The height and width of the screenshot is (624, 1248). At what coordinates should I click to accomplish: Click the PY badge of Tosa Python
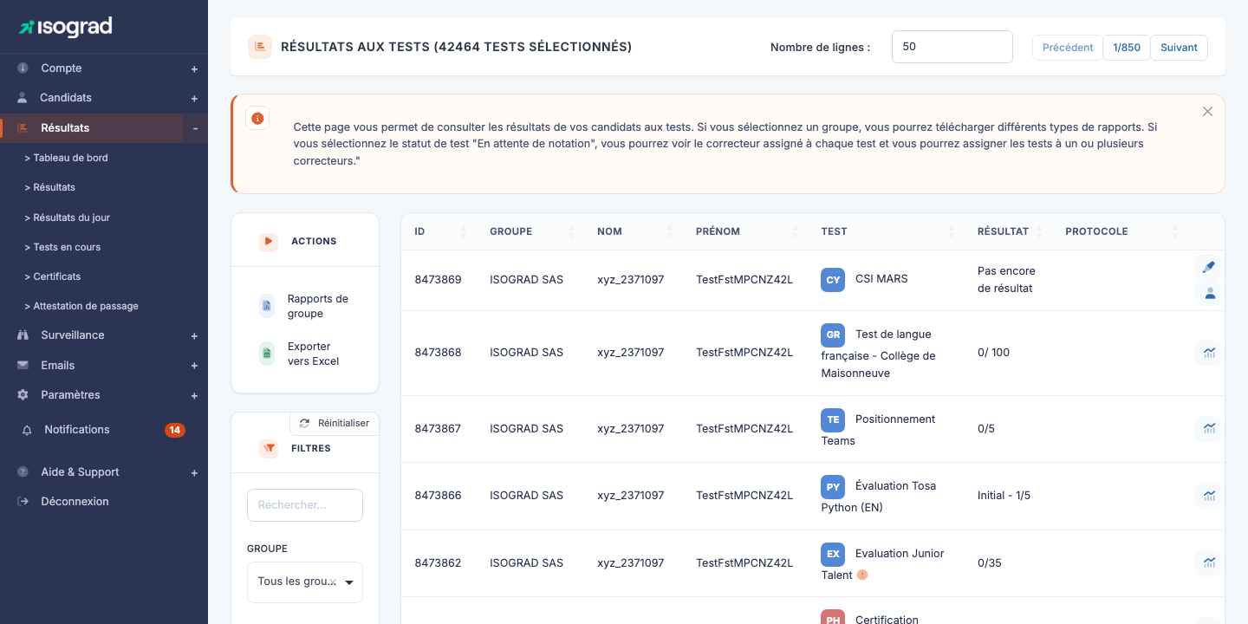pyautogui.click(x=833, y=486)
